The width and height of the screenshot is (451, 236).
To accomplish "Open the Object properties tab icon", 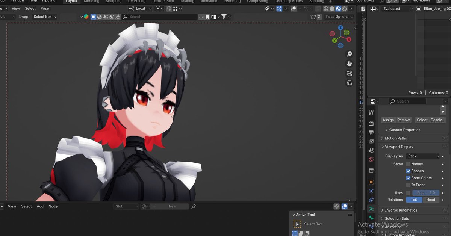I will 371,182.
